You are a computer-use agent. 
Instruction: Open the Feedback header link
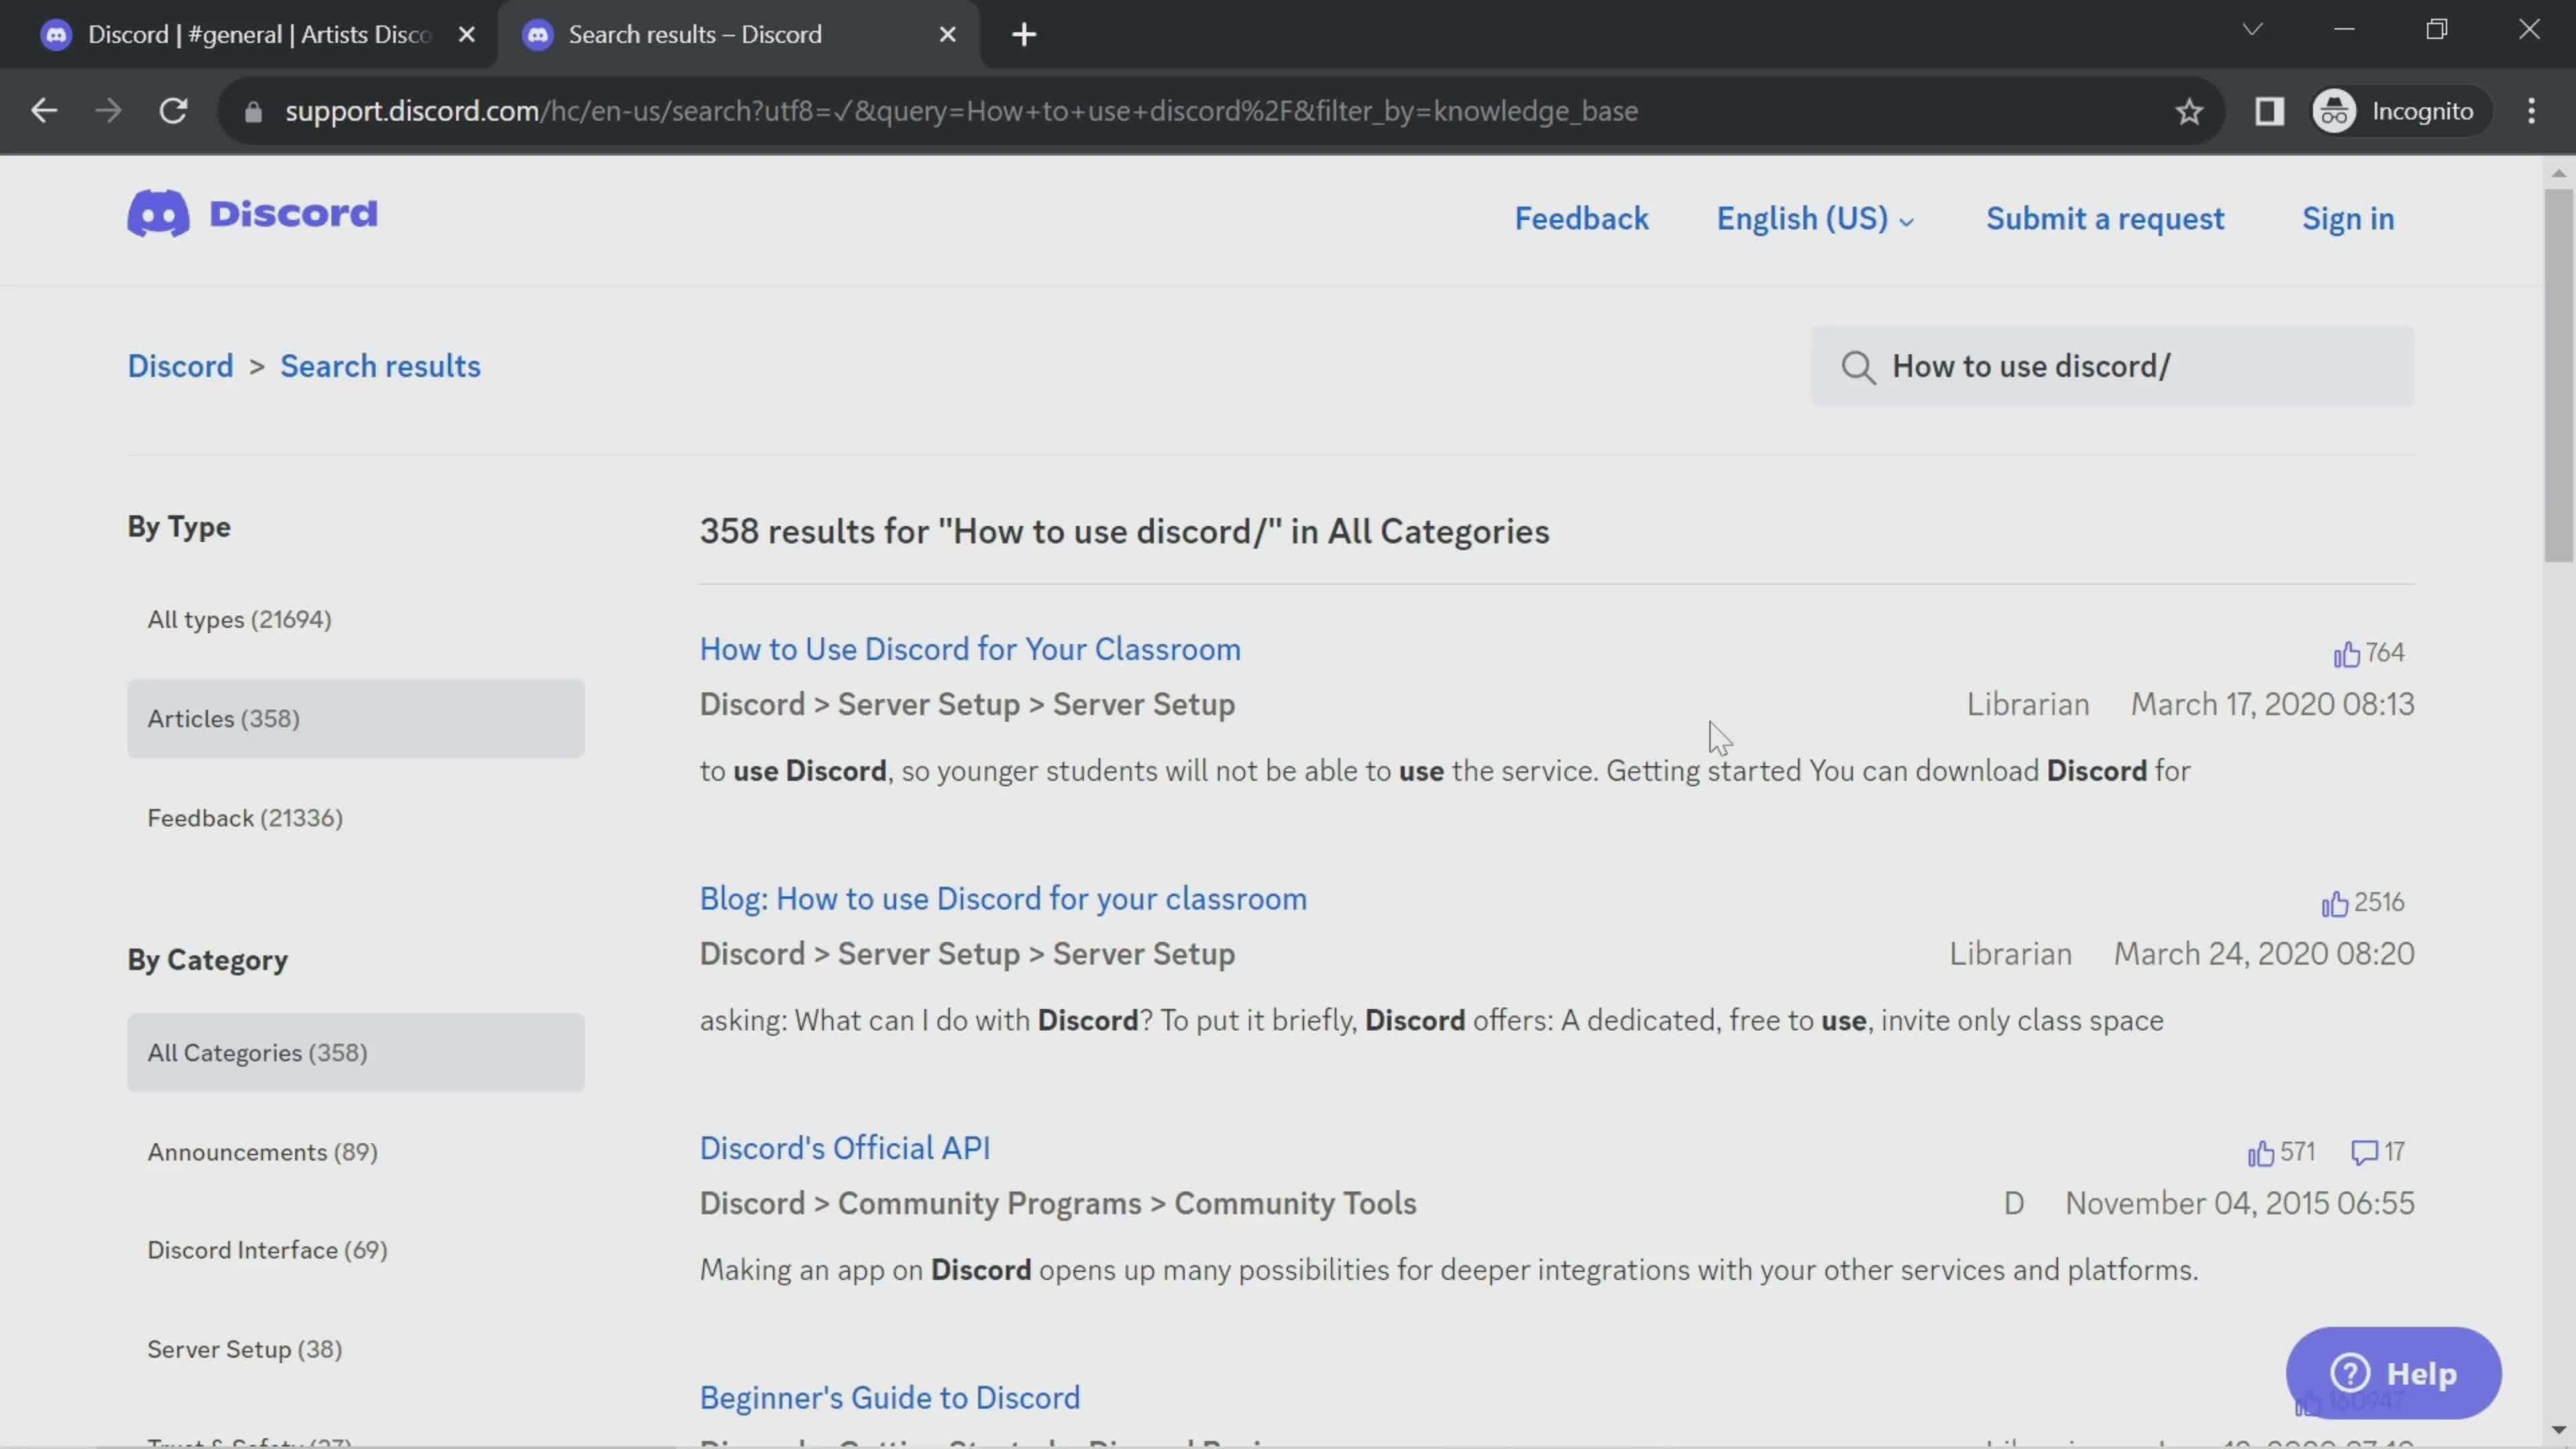pos(1581,219)
